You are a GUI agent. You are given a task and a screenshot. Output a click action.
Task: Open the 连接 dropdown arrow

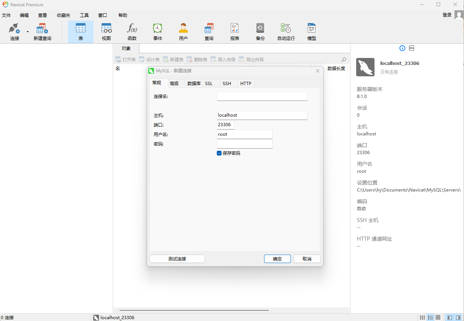coord(28,32)
